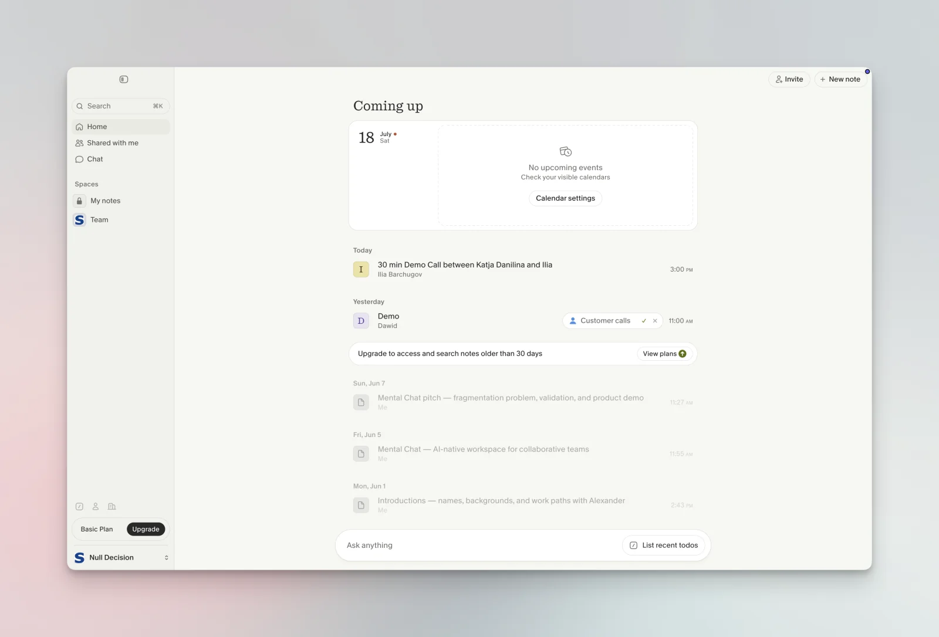Open the Mental Chat pitch note
939x637 pixels.
point(523,402)
